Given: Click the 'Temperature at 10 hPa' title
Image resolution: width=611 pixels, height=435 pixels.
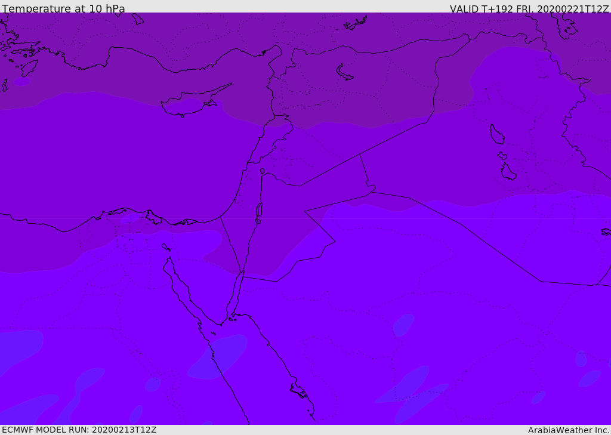Looking at the screenshot, I should (63, 8).
